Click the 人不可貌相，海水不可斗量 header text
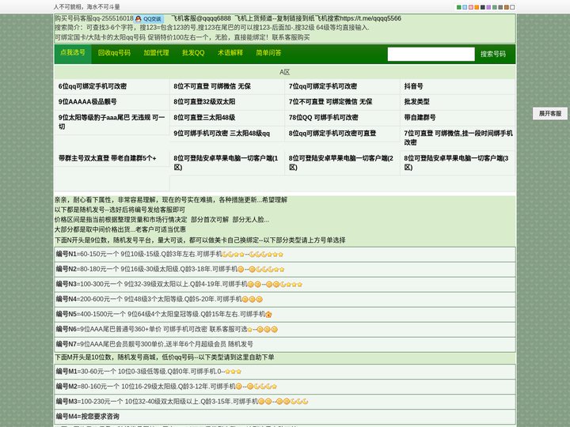The image size is (570, 427). coord(86,7)
